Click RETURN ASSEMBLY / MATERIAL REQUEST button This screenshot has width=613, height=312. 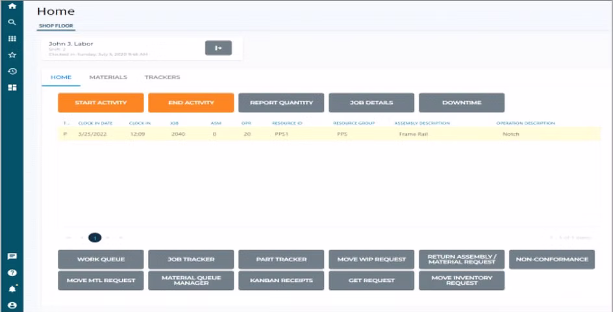click(x=462, y=259)
